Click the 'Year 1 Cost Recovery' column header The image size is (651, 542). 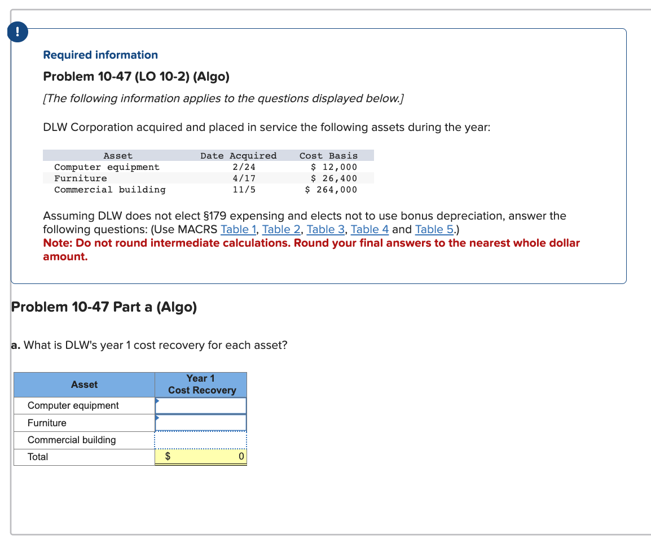pos(201,384)
